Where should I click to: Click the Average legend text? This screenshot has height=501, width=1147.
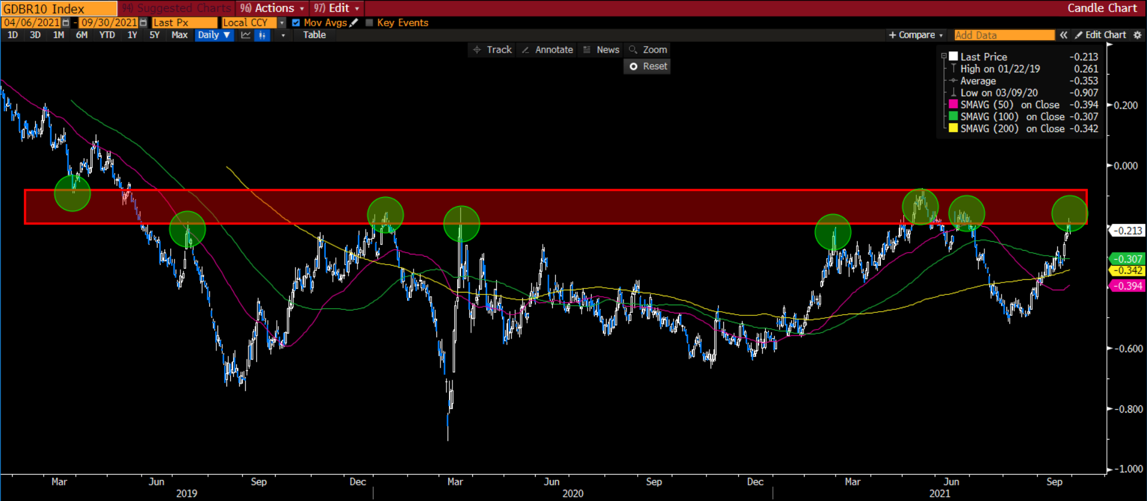[978, 81]
